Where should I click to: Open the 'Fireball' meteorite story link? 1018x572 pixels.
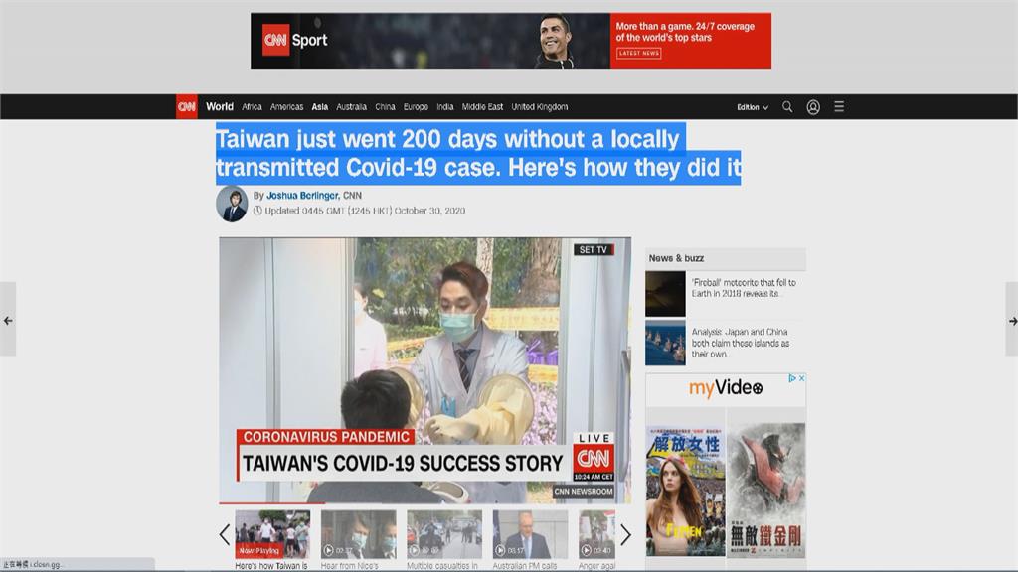[744, 288]
